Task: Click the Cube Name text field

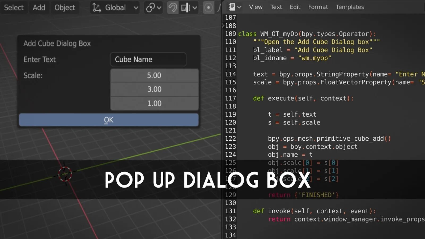Action: pyautogui.click(x=148, y=59)
